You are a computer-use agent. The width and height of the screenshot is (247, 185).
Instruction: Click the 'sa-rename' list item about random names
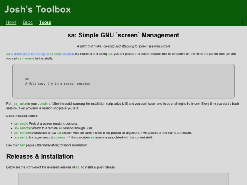point(103,133)
